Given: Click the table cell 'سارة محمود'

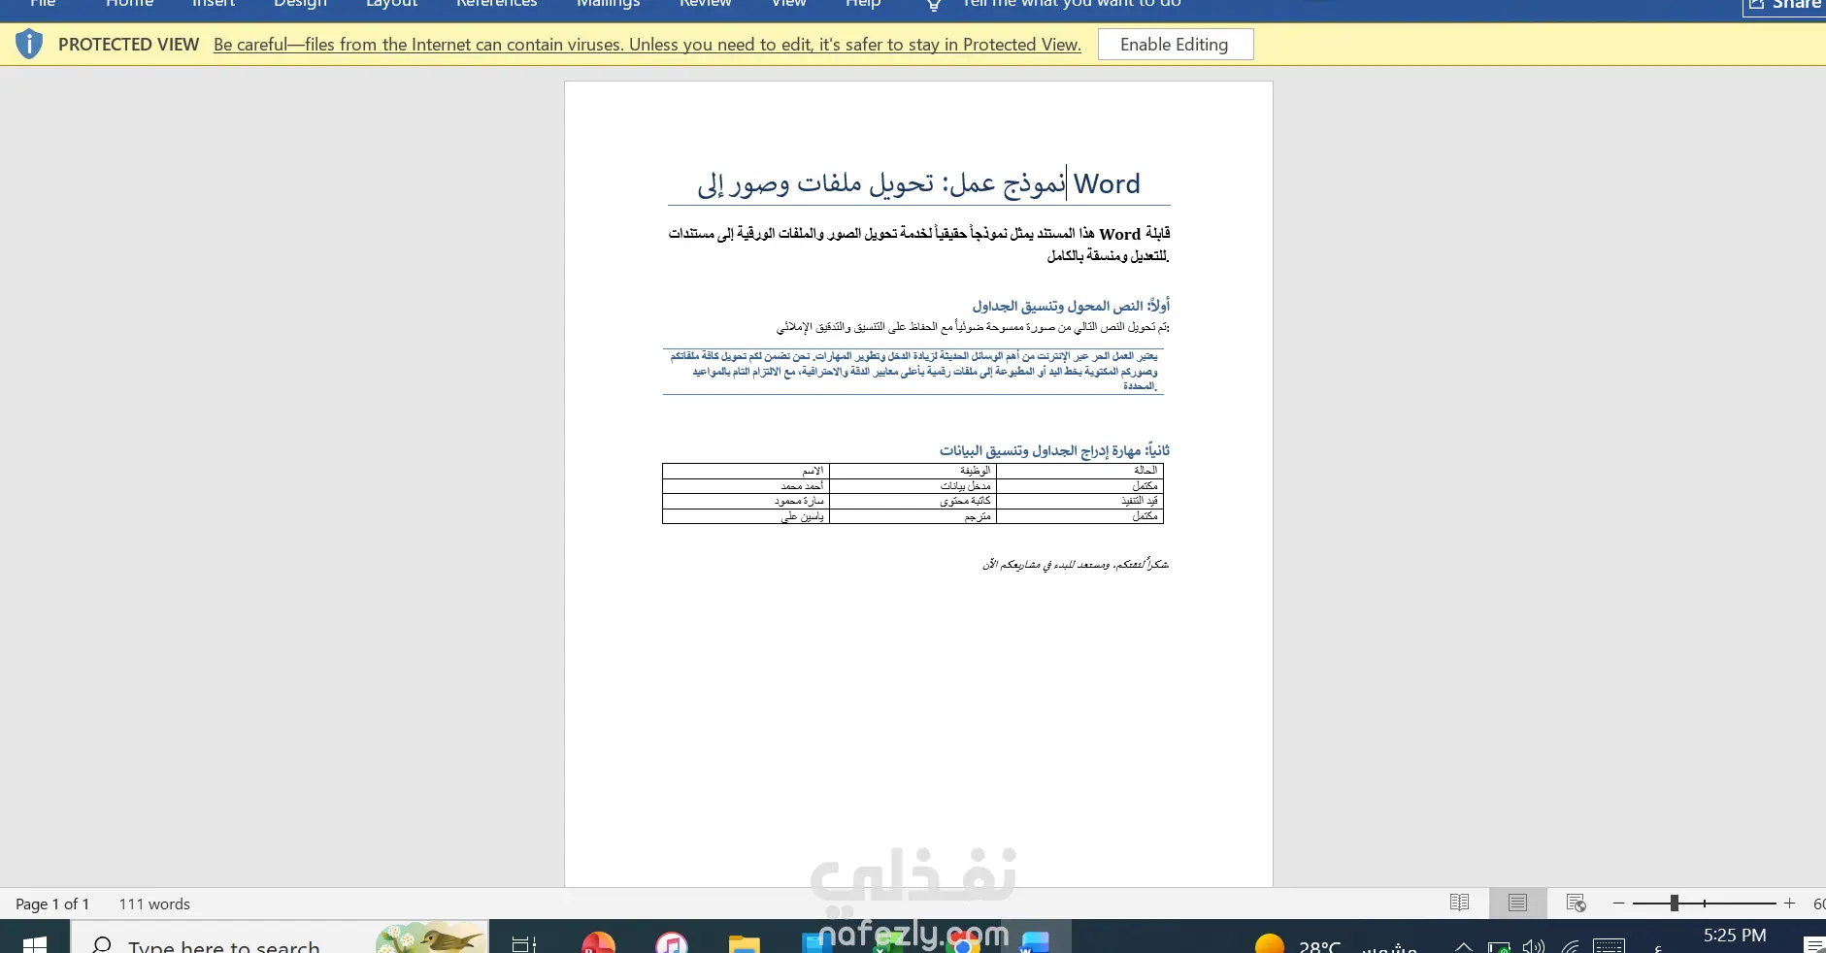Looking at the screenshot, I should [746, 501].
